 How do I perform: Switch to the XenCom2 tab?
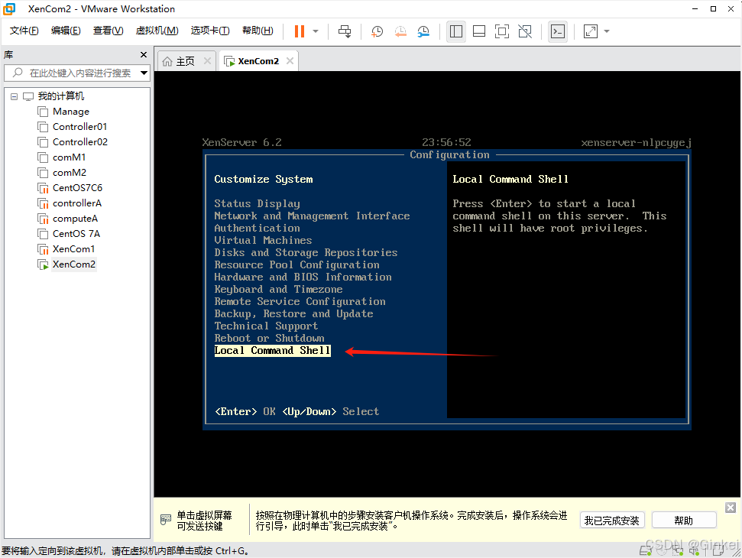tap(258, 61)
